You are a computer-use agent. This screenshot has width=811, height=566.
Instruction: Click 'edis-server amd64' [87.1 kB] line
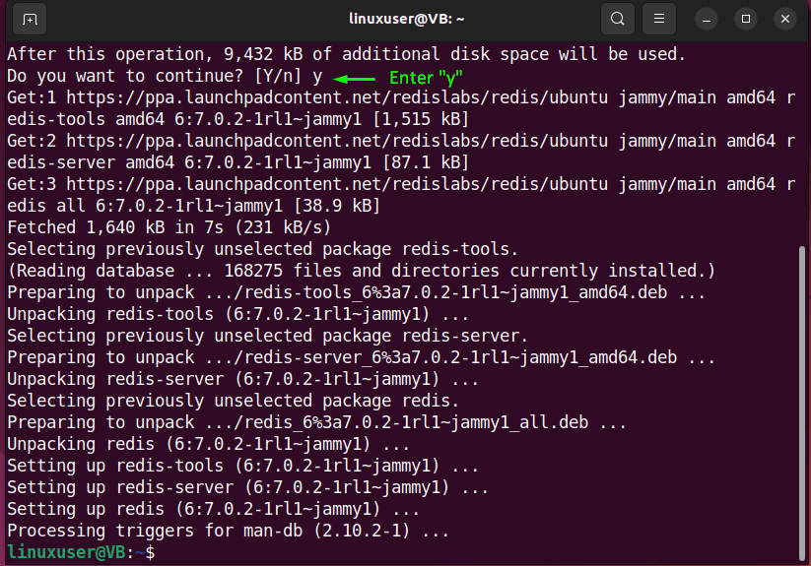pos(237,162)
